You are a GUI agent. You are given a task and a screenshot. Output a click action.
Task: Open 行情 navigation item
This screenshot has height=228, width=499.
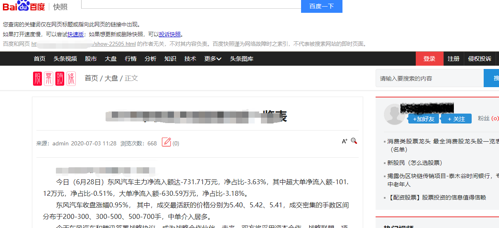pos(131,59)
